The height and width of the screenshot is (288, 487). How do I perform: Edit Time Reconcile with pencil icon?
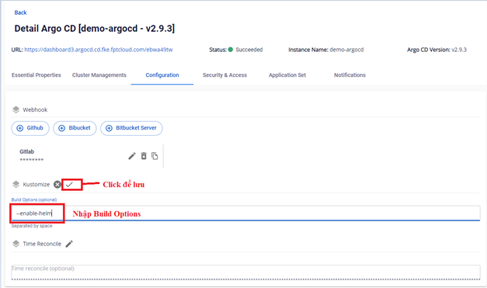(x=69, y=244)
